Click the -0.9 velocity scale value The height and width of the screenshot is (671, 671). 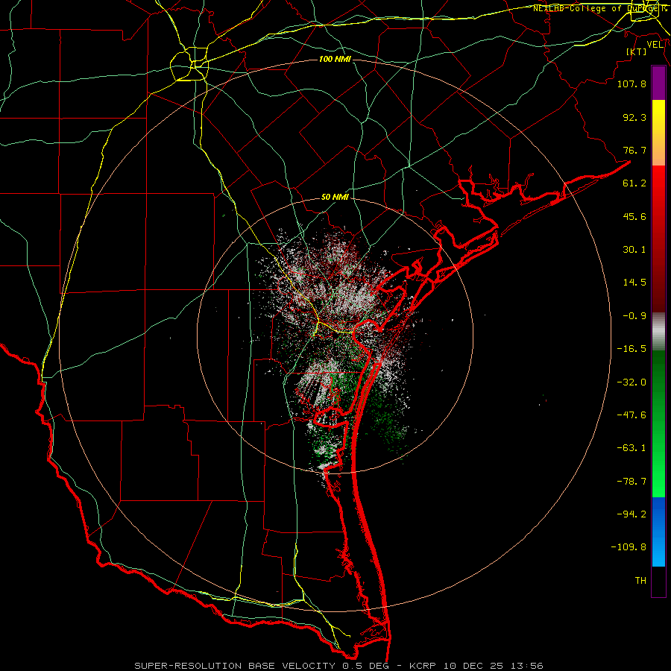click(634, 316)
